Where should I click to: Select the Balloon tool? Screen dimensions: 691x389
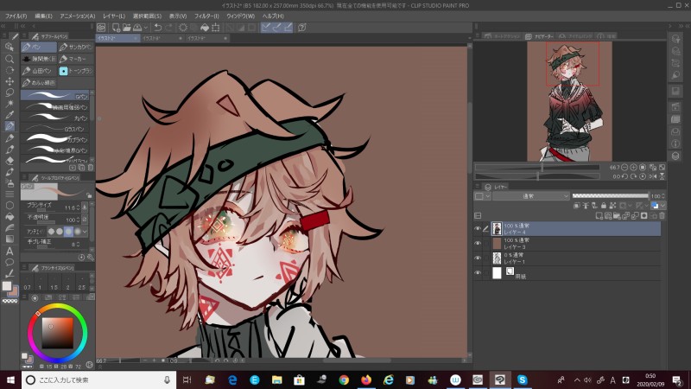click(x=10, y=262)
